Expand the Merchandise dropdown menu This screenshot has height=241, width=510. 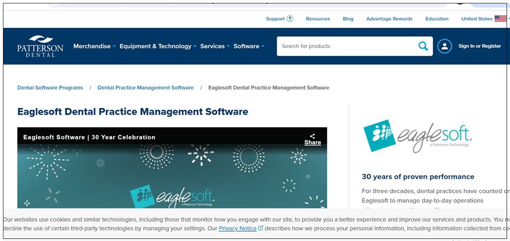[94, 46]
